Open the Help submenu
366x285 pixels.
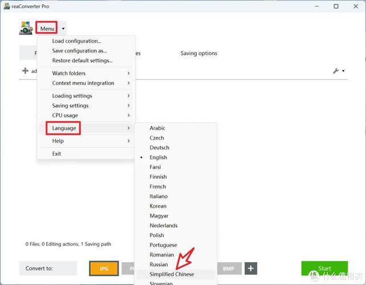(x=86, y=141)
